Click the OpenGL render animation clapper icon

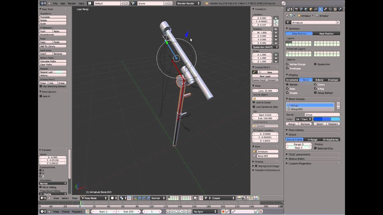243,198
